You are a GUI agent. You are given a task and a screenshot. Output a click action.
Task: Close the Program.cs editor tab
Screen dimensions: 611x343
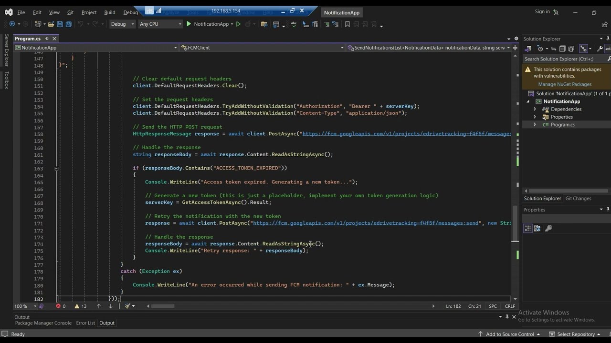tap(54, 39)
